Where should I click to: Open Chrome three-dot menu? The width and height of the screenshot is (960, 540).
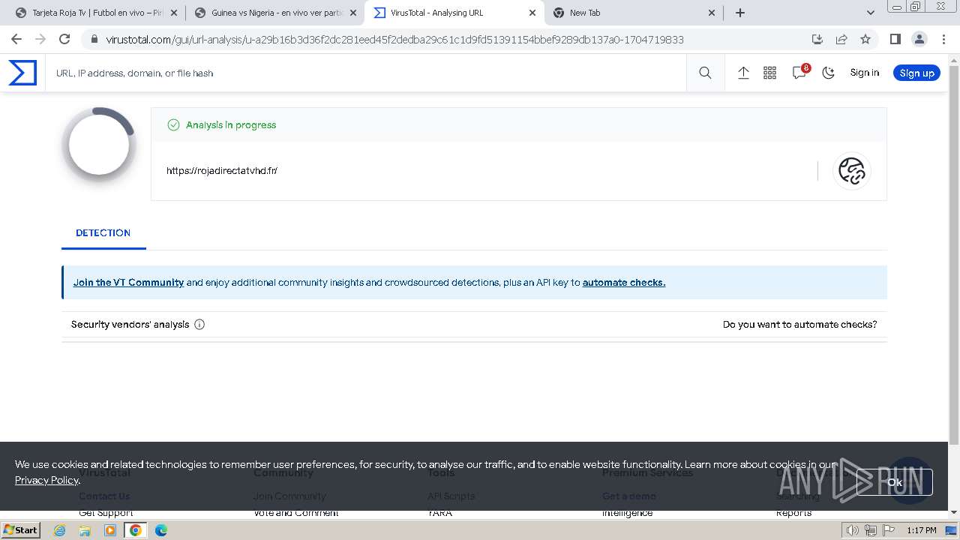[943, 39]
